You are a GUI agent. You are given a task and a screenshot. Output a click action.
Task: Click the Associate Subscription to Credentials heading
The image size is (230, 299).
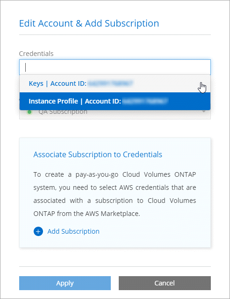(x=98, y=154)
